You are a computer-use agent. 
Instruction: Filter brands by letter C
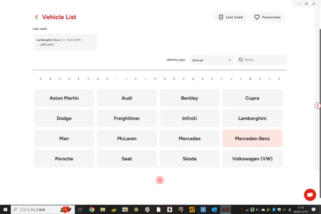[59, 79]
